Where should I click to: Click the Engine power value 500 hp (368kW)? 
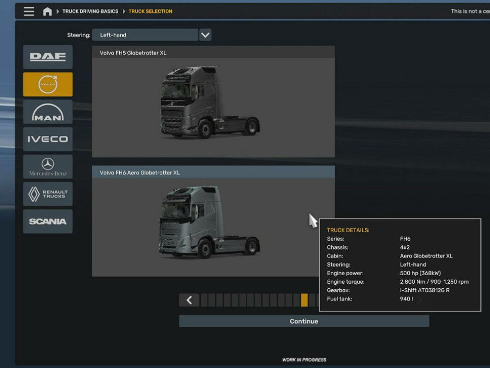(x=420, y=273)
